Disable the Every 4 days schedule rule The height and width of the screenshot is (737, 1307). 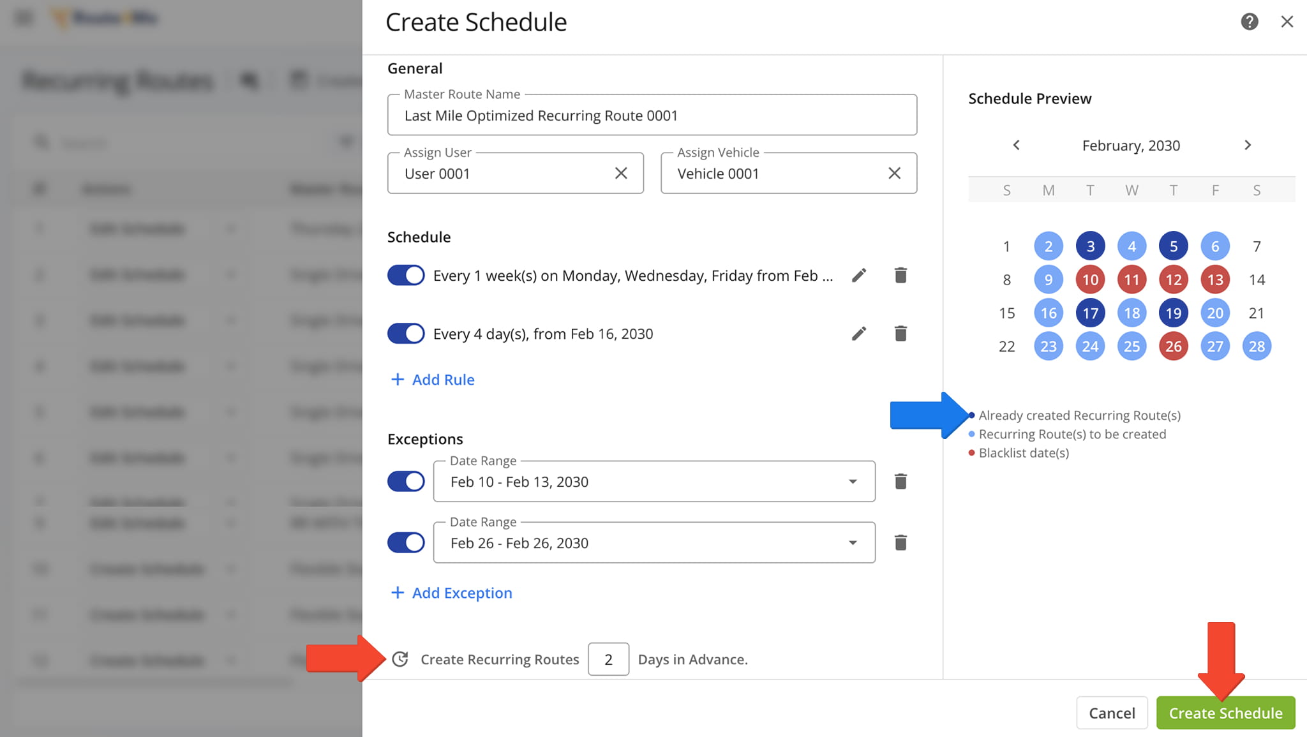(x=406, y=333)
